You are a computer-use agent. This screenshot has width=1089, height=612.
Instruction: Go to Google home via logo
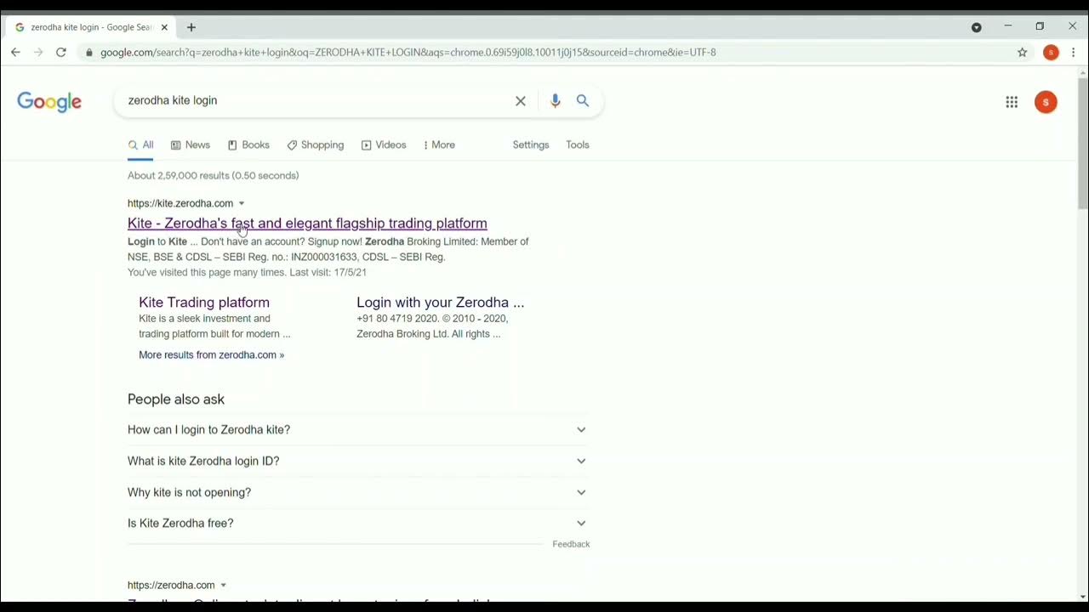tap(49, 102)
